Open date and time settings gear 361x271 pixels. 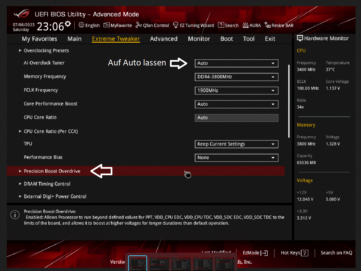68,24
